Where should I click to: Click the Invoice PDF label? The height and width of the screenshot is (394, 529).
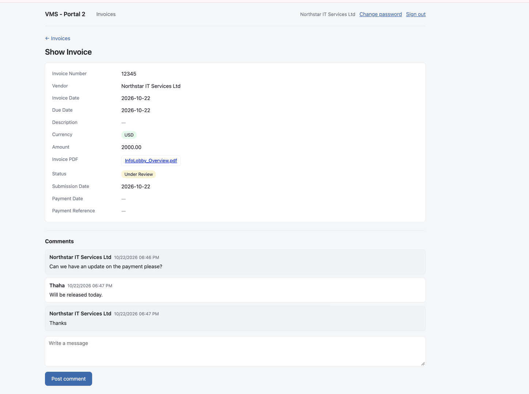(x=65, y=159)
